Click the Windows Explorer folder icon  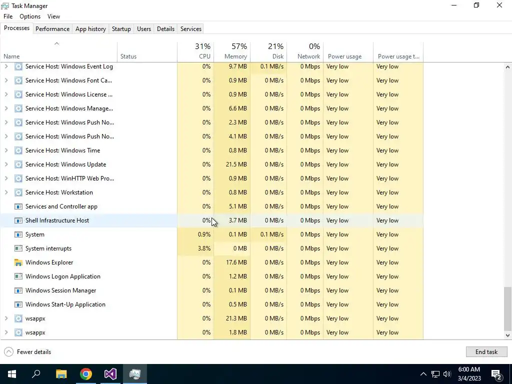18,262
